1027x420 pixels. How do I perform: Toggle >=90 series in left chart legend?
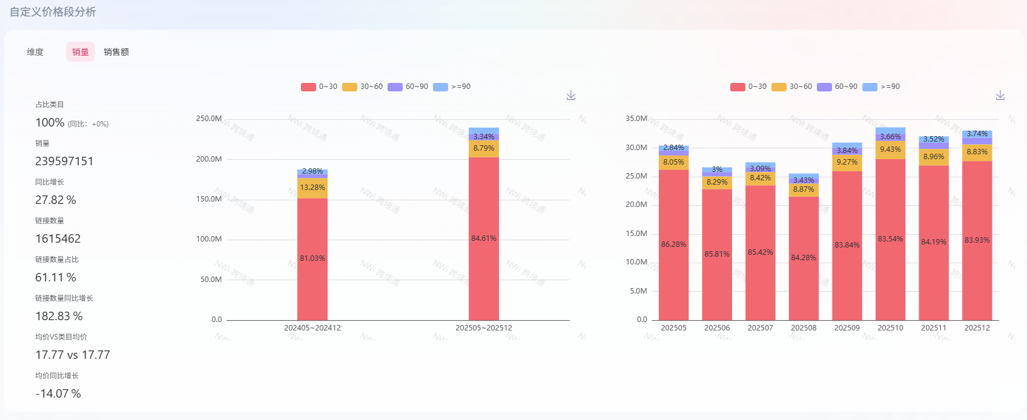452,87
